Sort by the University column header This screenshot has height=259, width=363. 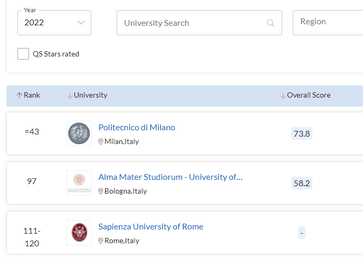[x=90, y=95]
